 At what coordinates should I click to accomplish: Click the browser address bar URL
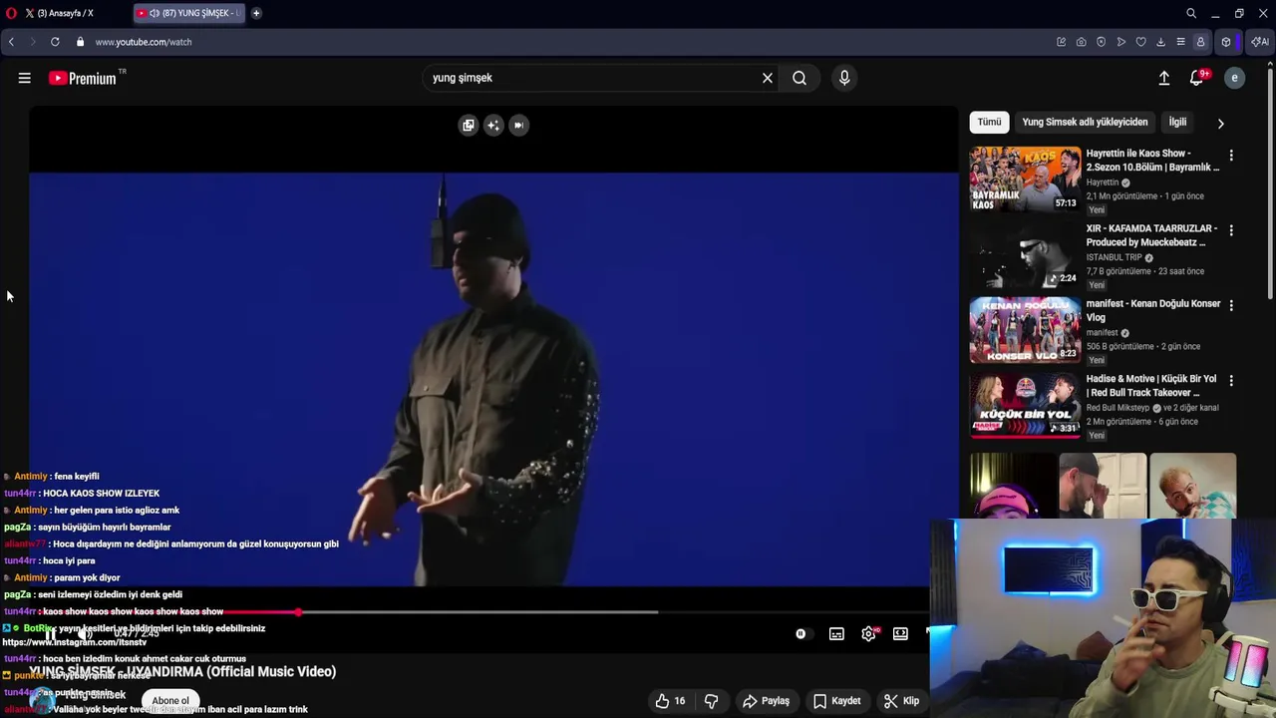[x=144, y=42]
